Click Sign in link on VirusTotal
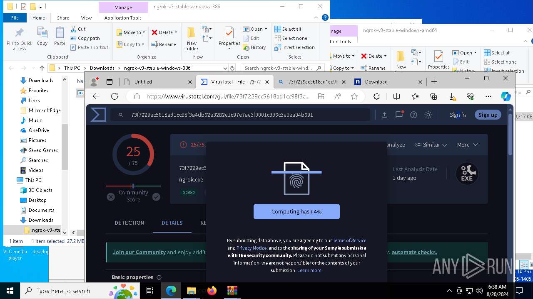 tap(458, 115)
